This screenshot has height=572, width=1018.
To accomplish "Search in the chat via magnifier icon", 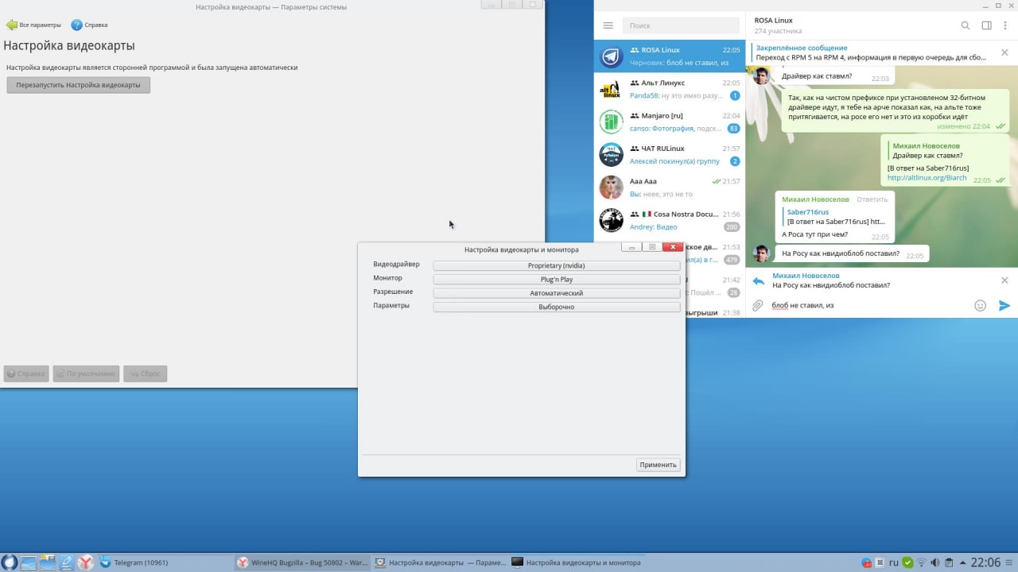I will click(966, 25).
